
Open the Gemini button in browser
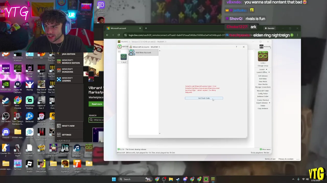click(x=270, y=28)
